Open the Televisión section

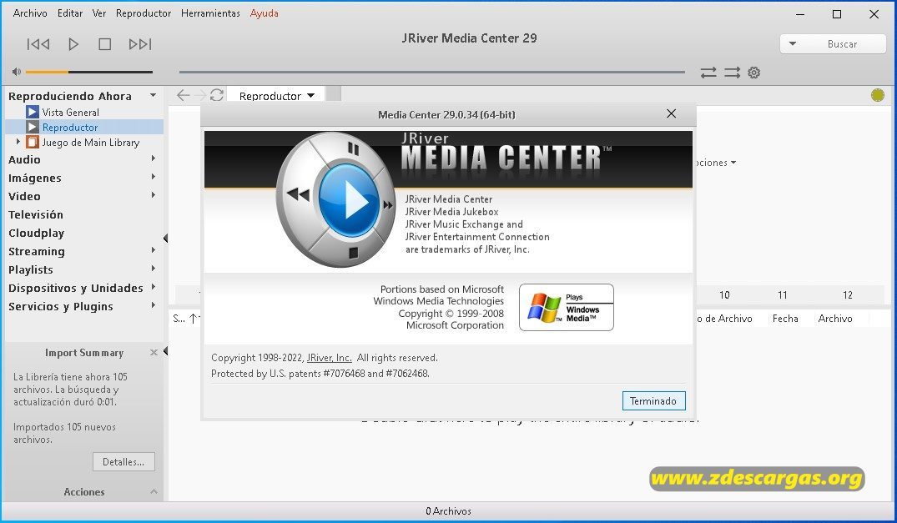(x=36, y=215)
